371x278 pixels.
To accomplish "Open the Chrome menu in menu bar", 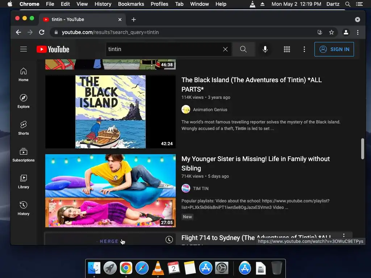I will (x=29, y=4).
